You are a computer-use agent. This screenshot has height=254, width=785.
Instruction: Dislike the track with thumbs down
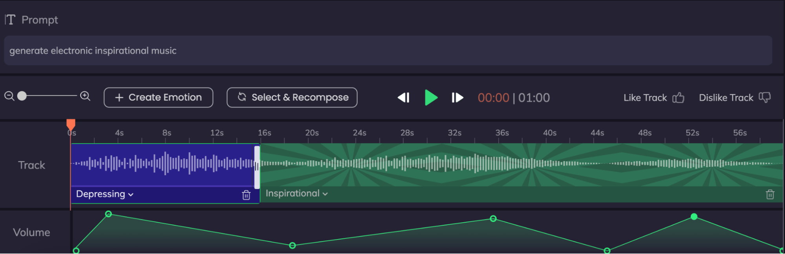[764, 98]
